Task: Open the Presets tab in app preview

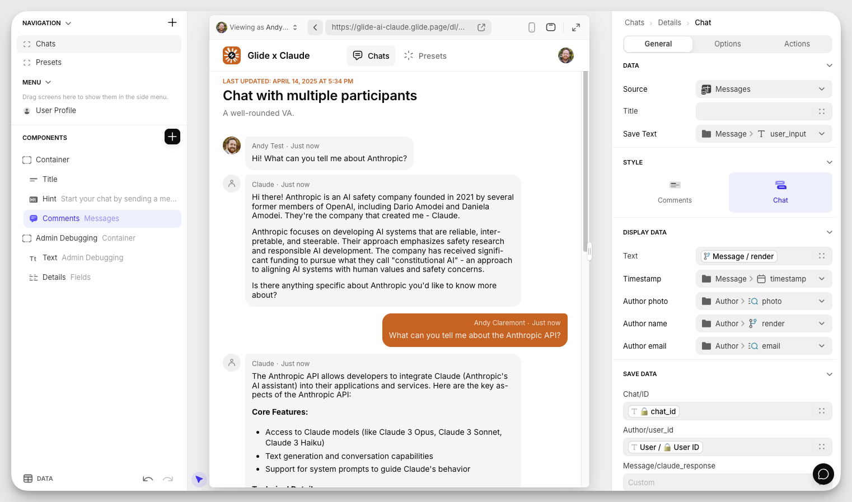Action: coord(425,55)
